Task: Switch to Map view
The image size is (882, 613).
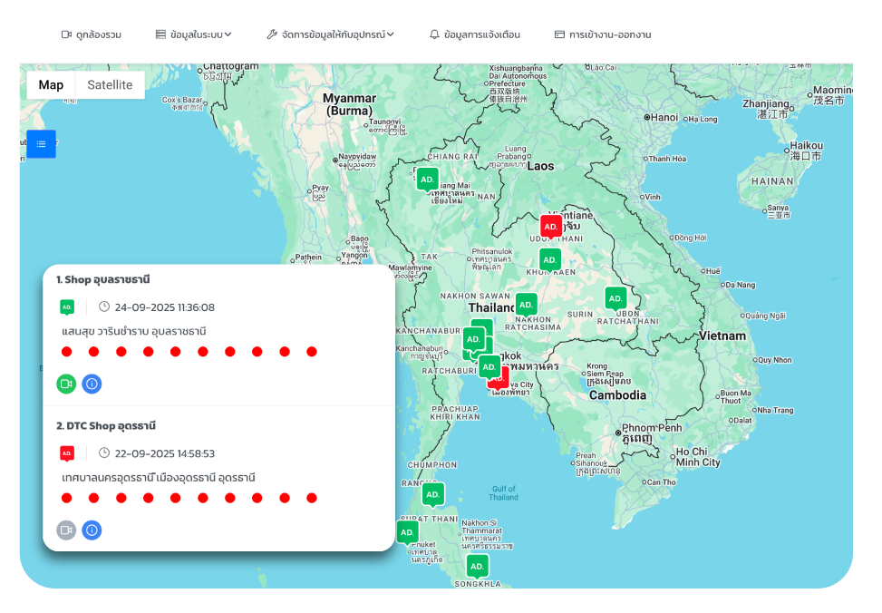Action: [x=51, y=85]
